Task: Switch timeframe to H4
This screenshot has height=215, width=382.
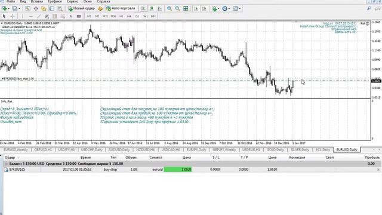Action: tap(129, 16)
